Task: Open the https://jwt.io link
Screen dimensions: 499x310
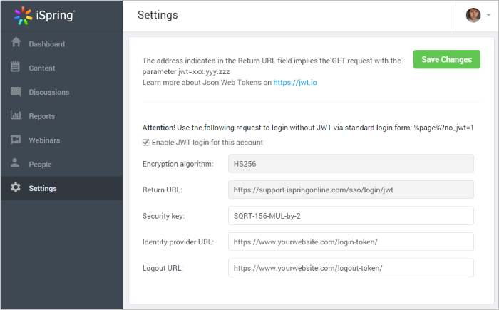Action: click(294, 83)
